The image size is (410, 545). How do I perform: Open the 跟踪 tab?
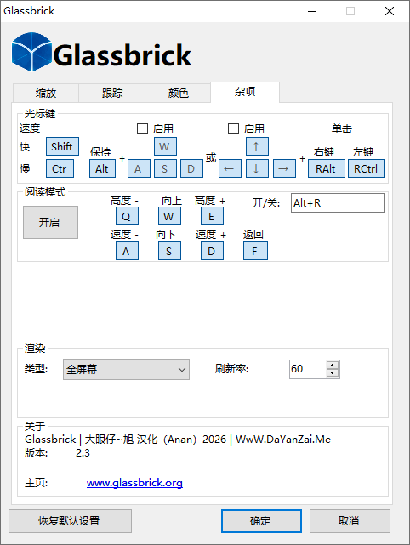click(112, 93)
